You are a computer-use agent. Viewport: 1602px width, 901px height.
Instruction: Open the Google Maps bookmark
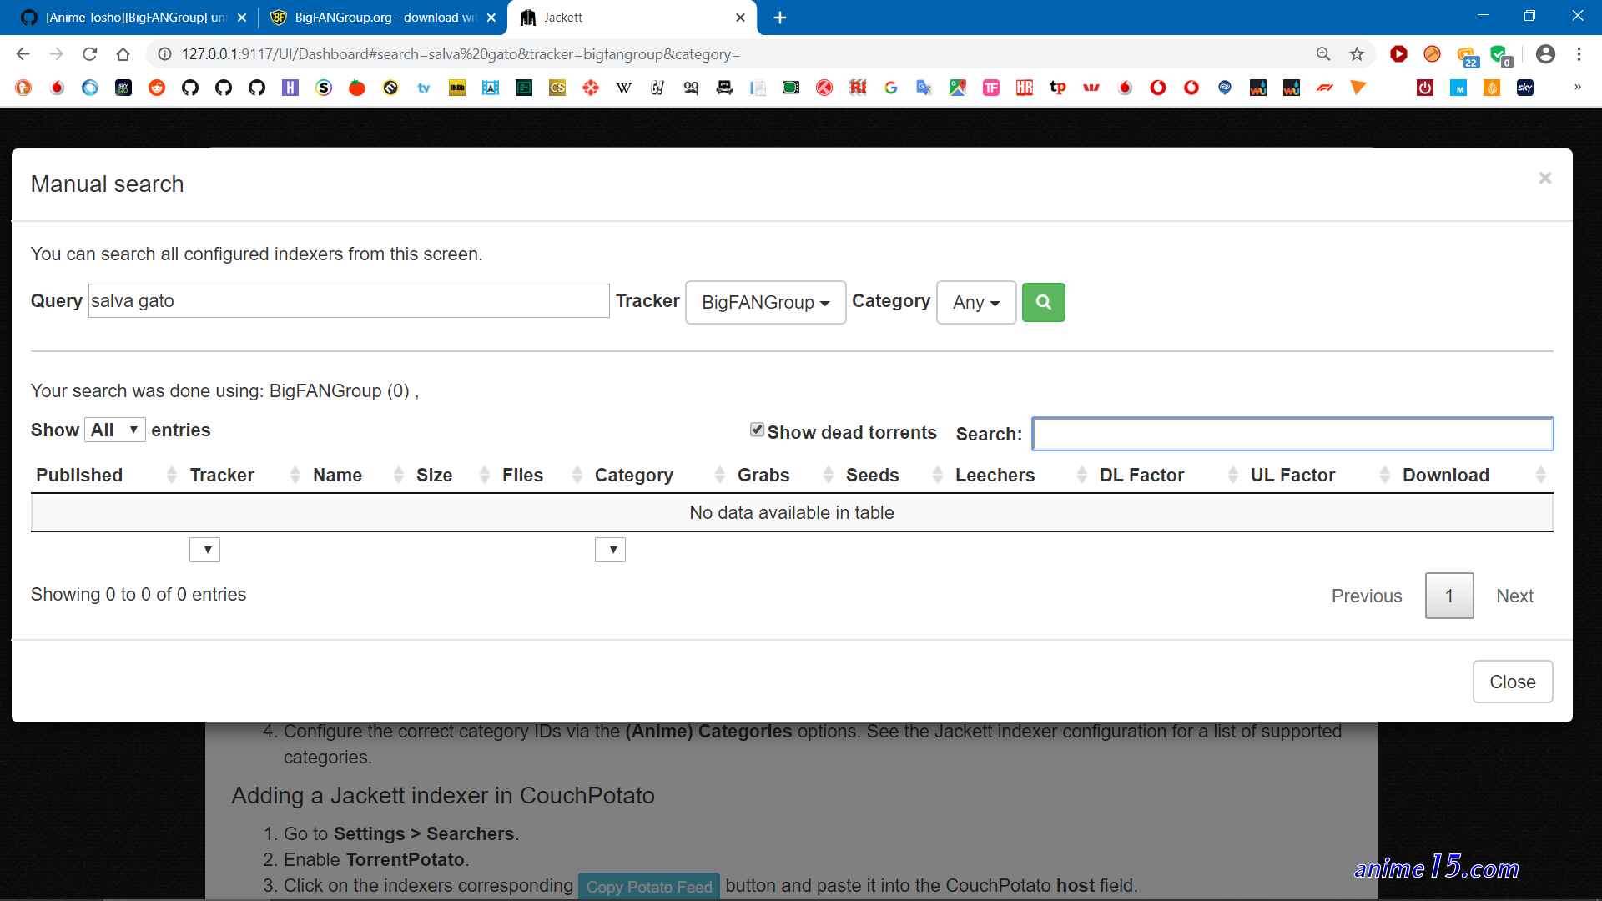pos(958,88)
